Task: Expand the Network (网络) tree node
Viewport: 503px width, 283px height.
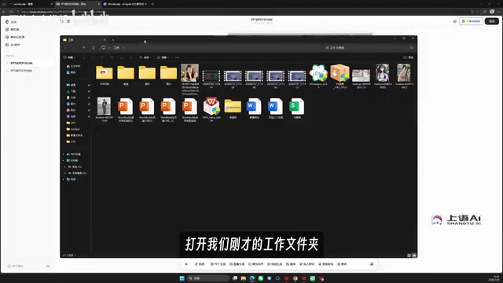Action: click(64, 179)
